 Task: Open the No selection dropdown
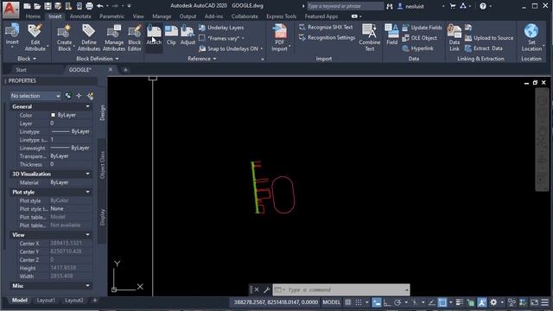coord(35,96)
